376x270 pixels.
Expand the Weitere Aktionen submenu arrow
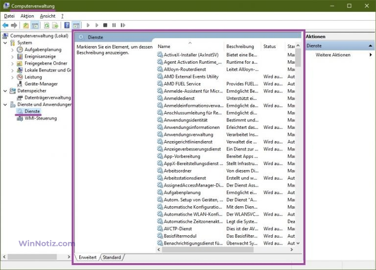[370, 55]
